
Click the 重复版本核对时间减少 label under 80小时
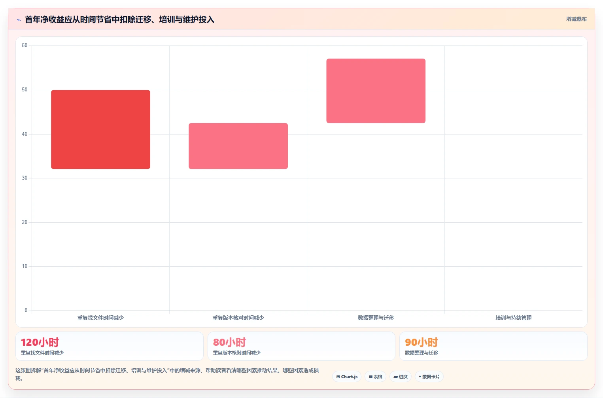(x=237, y=353)
